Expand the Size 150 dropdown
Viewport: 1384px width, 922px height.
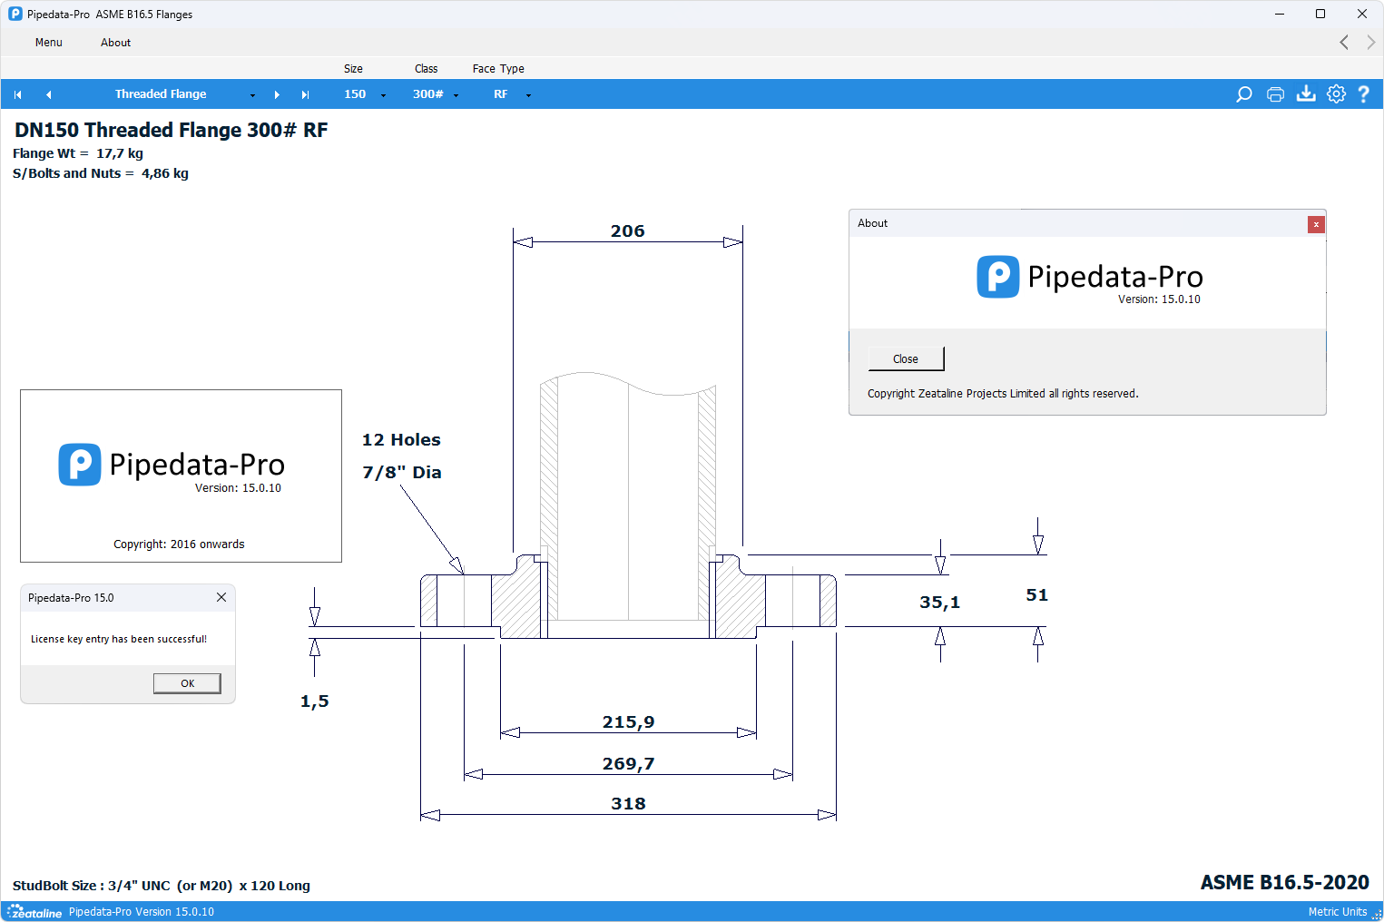[383, 95]
